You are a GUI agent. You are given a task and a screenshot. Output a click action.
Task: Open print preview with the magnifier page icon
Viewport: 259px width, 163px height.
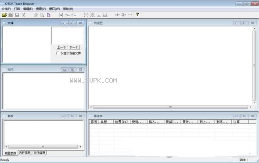point(42,15)
